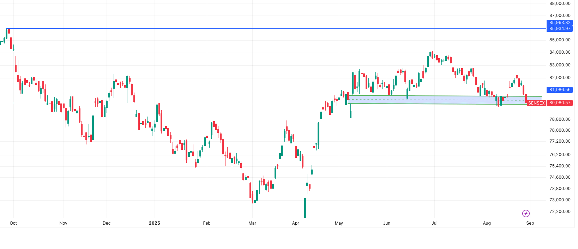The image size is (578, 249).
Task: Click the Oct label on time axis
Action: coord(13,223)
